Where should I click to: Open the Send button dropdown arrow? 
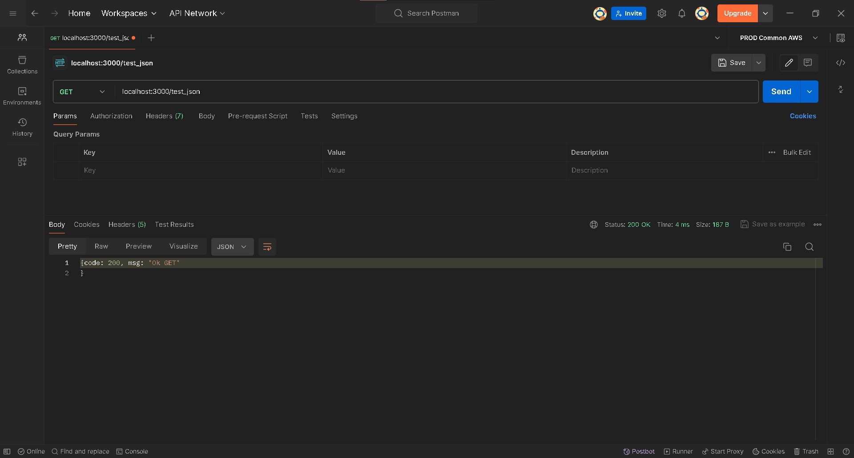coord(809,92)
